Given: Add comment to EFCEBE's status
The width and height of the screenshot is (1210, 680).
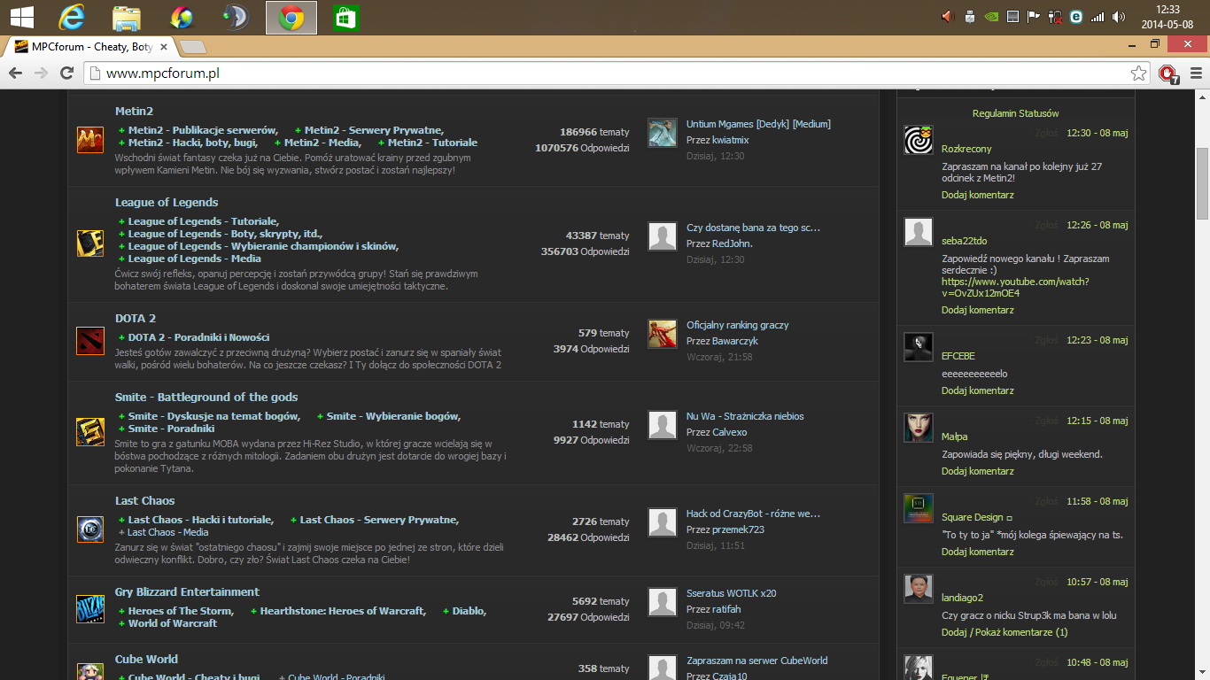Looking at the screenshot, I should 978,390.
